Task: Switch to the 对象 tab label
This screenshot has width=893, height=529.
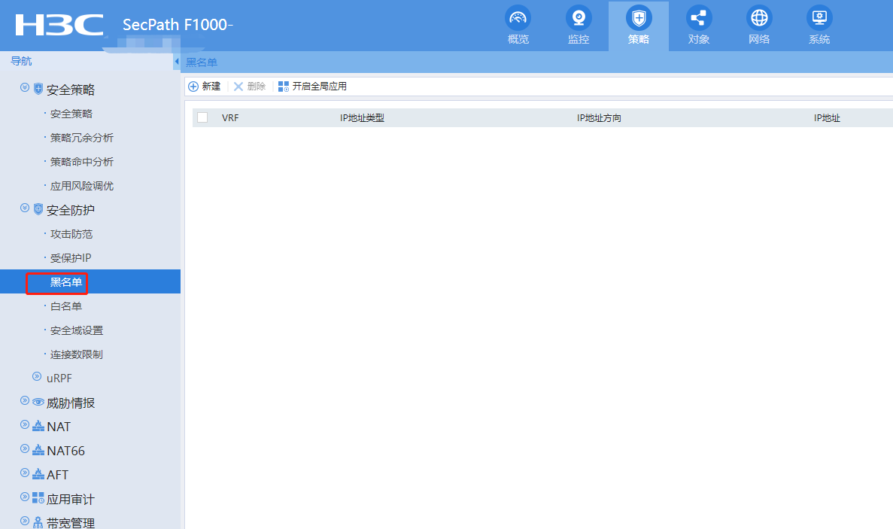Action: coord(699,39)
